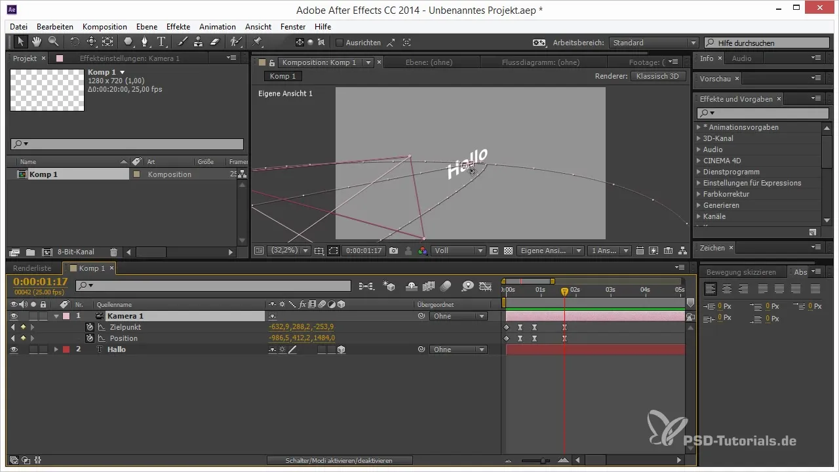Open the Effekte menu

pos(178,27)
